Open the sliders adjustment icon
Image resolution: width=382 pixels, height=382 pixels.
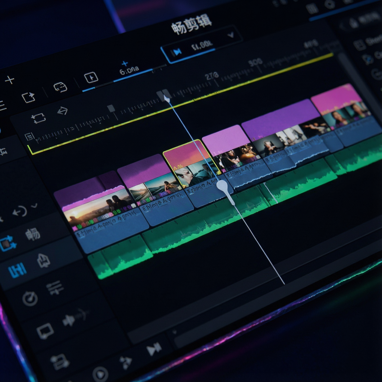tap(55, 288)
